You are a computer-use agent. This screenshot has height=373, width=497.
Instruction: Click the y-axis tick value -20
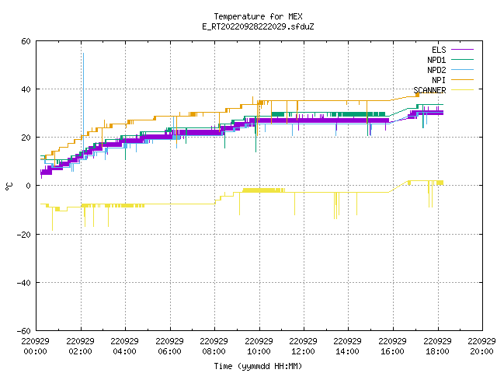coord(24,235)
